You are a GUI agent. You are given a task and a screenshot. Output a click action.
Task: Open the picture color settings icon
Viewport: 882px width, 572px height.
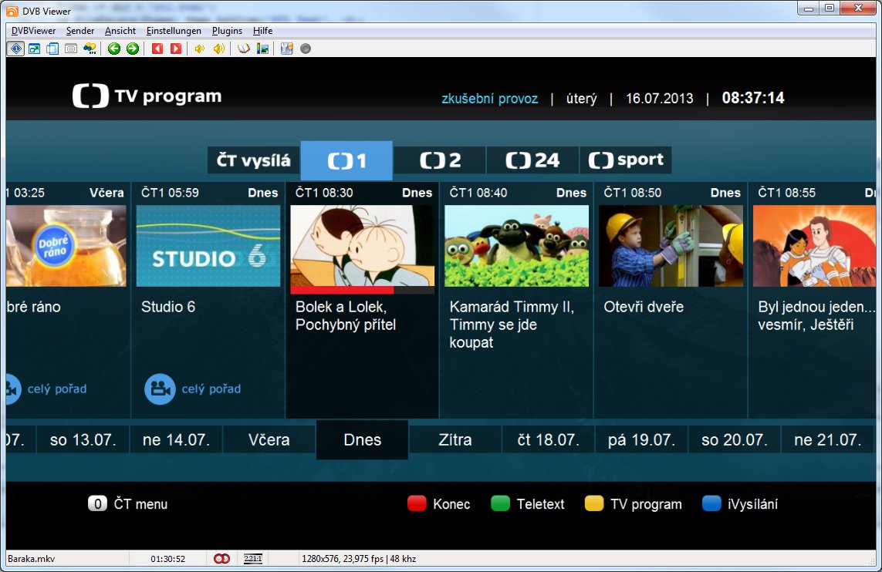tap(262, 49)
